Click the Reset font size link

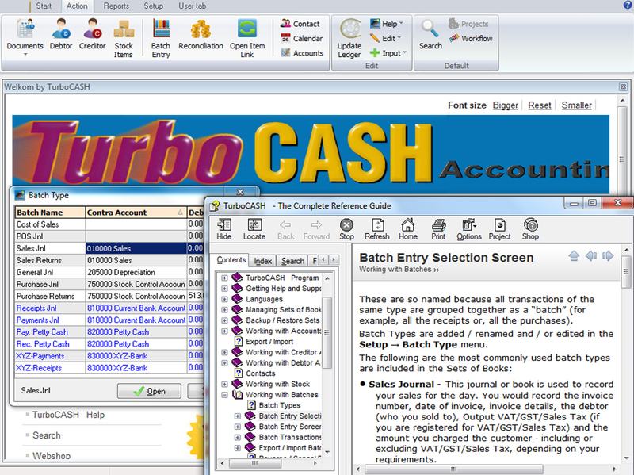pyautogui.click(x=540, y=105)
